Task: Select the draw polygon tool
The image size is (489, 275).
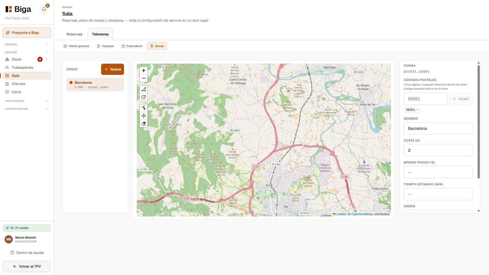Action: pos(144,89)
